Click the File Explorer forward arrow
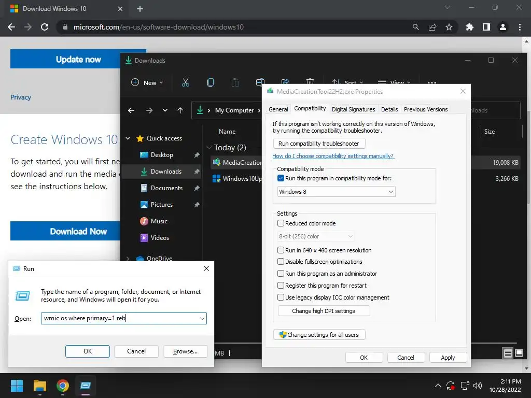Screen dimensions: 531x398 (149, 110)
